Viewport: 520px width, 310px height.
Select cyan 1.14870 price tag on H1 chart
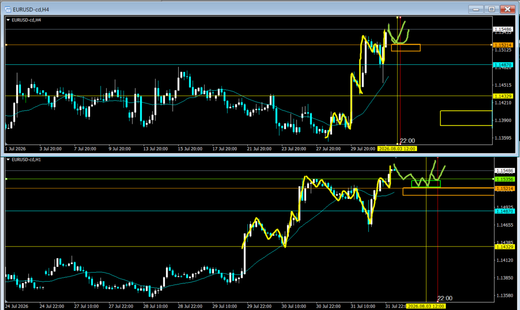tap(504, 211)
